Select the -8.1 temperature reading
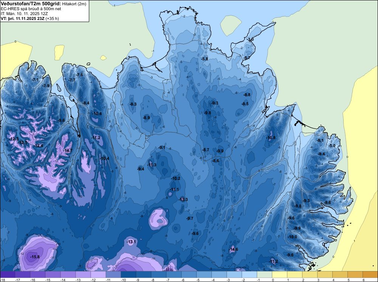378x282 pixels. [x=320, y=140]
